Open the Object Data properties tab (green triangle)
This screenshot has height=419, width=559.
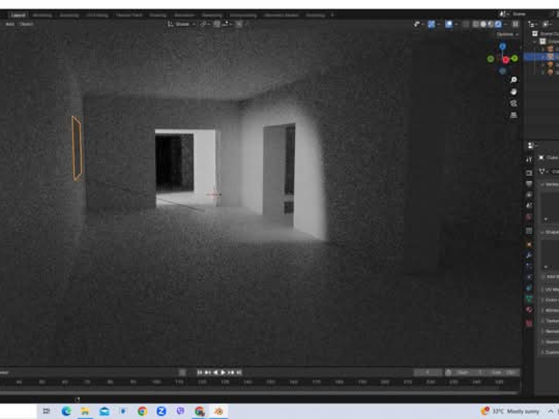point(529,299)
